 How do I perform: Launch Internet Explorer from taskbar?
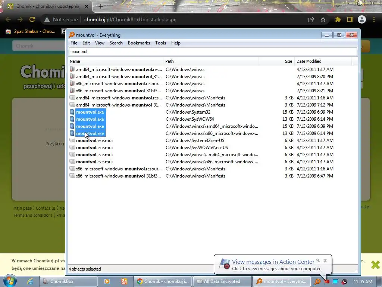[x=30, y=281]
